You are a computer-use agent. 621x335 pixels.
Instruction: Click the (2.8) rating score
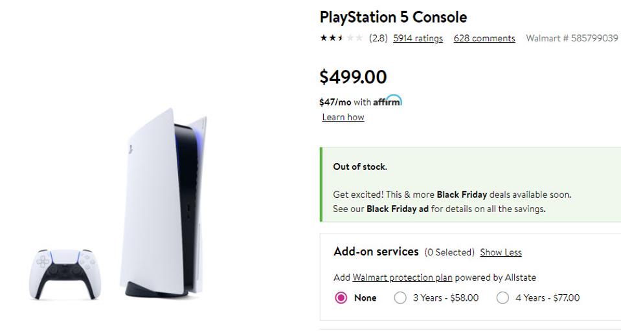click(378, 38)
